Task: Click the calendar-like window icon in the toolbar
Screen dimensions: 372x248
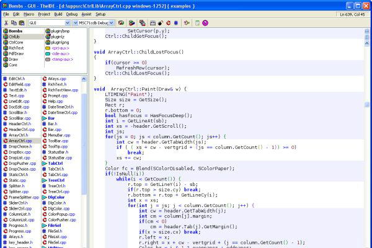Action: pyautogui.click(x=153, y=23)
